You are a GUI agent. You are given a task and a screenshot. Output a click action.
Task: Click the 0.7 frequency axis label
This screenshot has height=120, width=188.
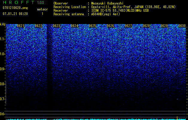(2, 99)
